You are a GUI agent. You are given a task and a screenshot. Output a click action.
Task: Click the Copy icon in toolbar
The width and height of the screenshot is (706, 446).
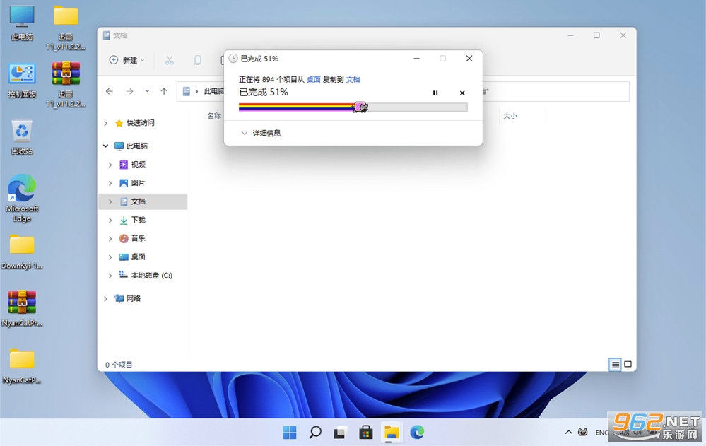pyautogui.click(x=196, y=60)
